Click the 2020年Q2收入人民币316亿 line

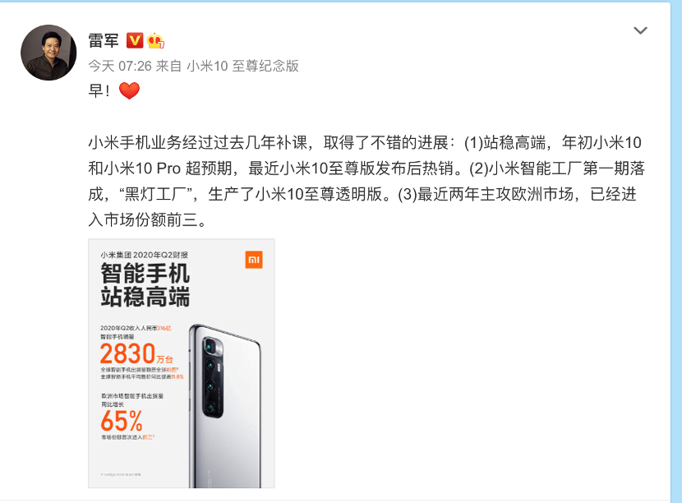click(136, 328)
